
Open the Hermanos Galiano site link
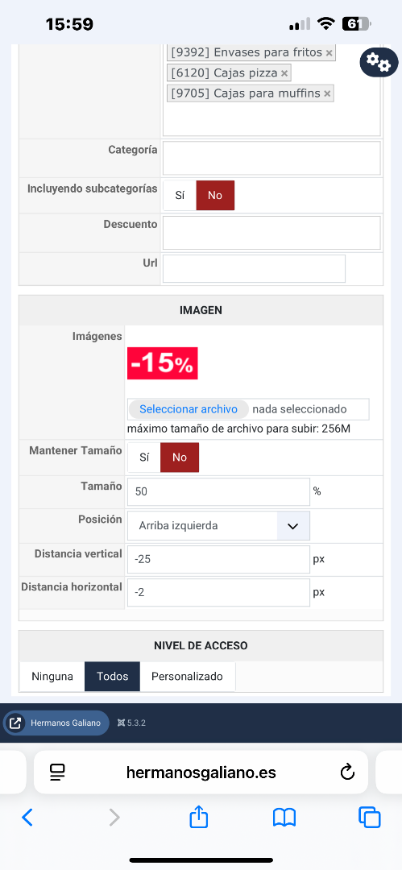pyautogui.click(x=56, y=723)
